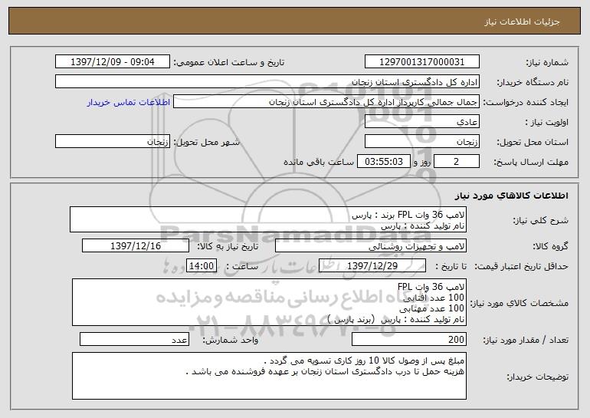Click the goods specifications text box
Screen dimensions: 590x418
pos(269,302)
